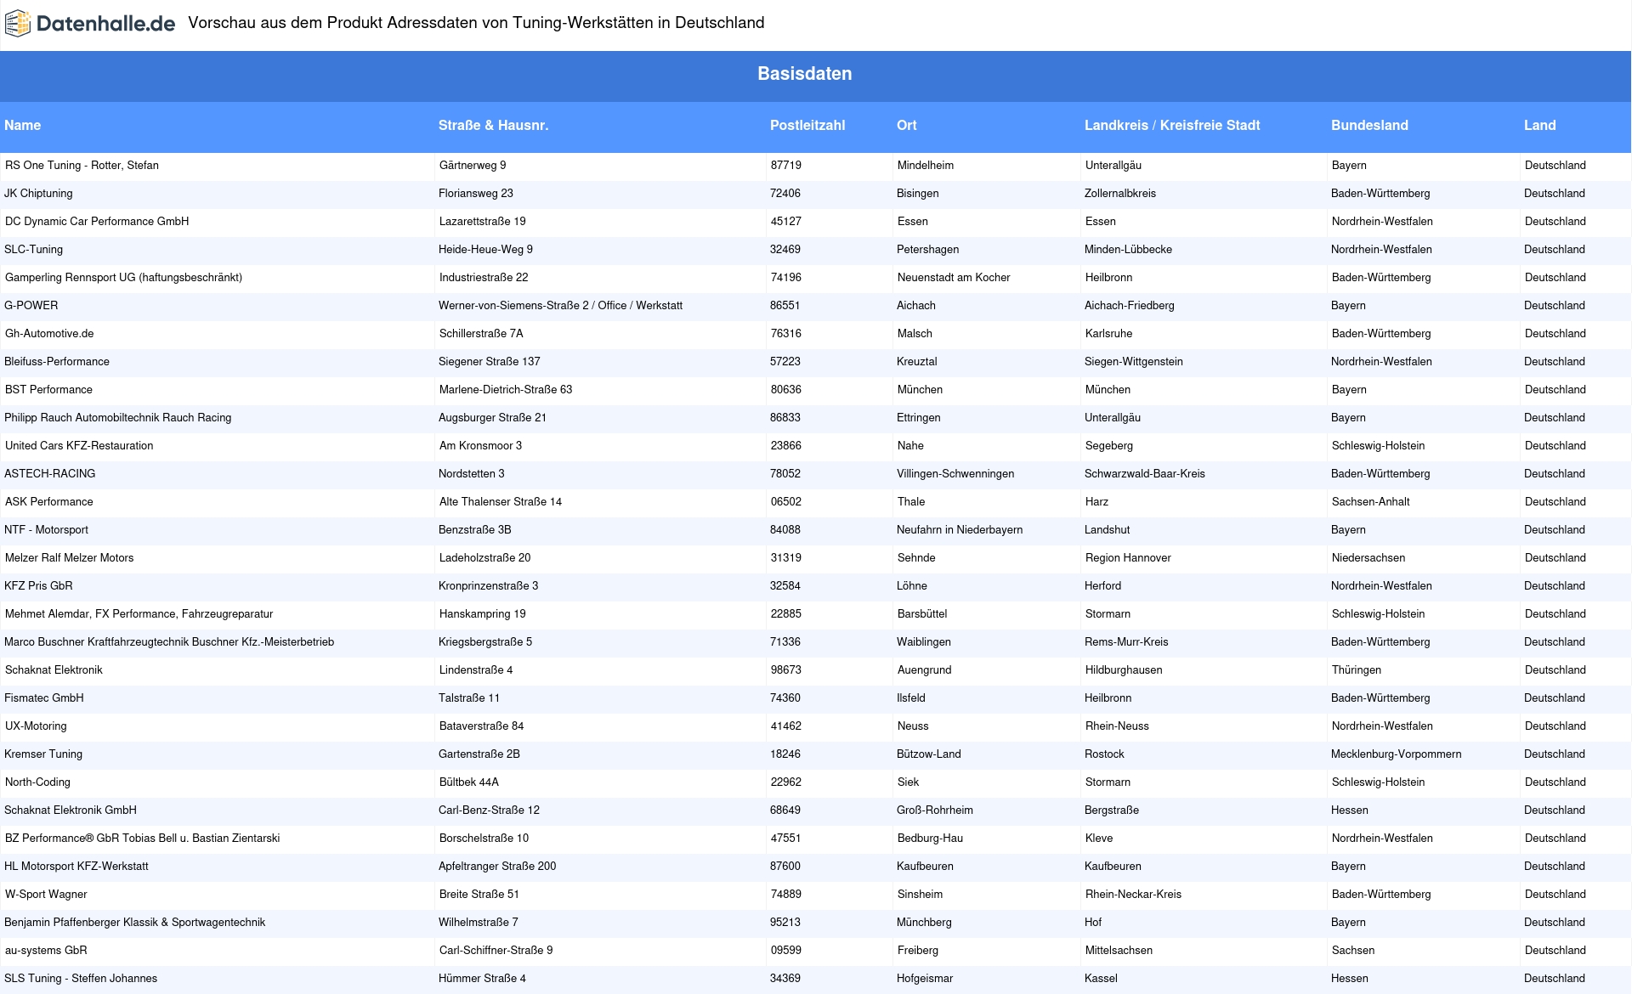The image size is (1632, 994).
Task: Select KFZ Pris GbR entry
Action: 38,586
